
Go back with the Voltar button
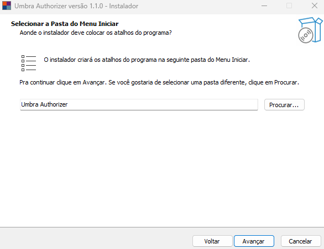[212, 241]
